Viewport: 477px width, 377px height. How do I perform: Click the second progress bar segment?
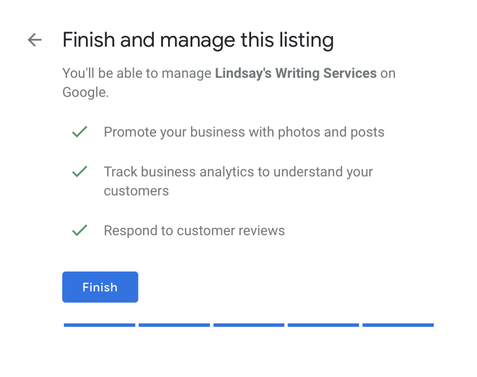174,325
